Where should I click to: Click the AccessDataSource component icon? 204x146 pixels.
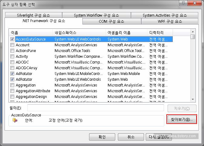click(x=15, y=120)
